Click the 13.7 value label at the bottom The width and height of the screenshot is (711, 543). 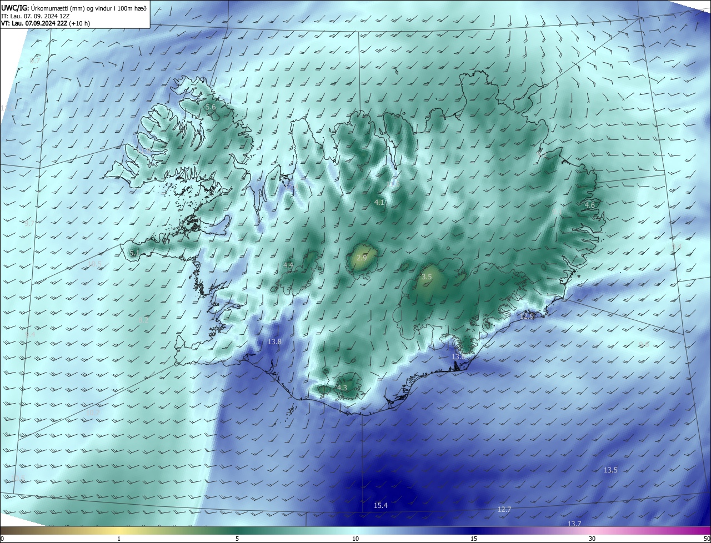pos(574,524)
